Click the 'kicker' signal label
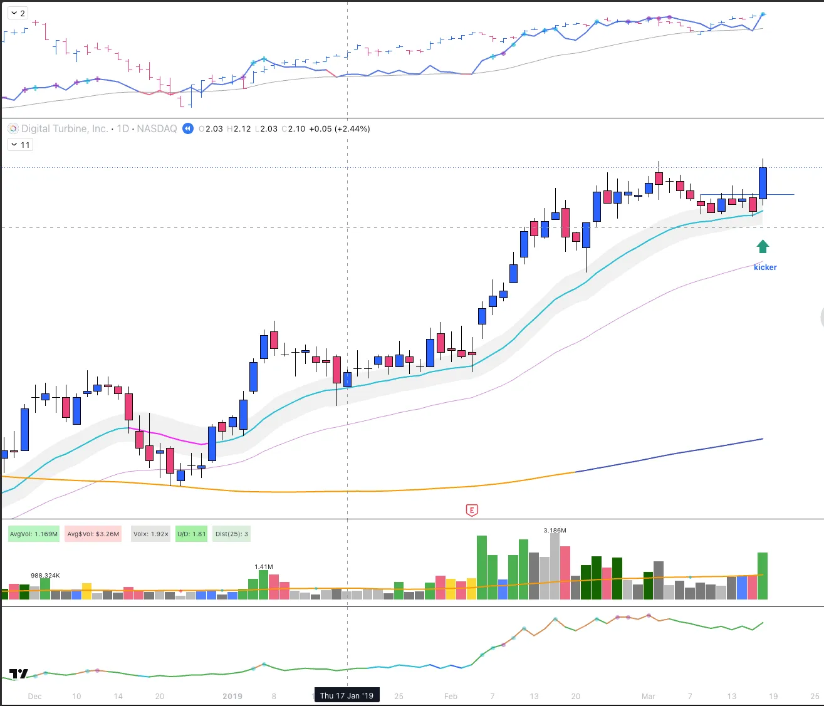This screenshot has height=706, width=824. pos(765,267)
